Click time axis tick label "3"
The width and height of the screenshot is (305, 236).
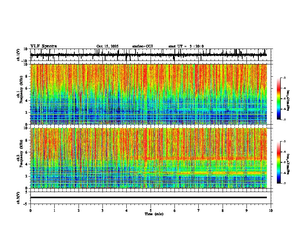(x=102, y=211)
